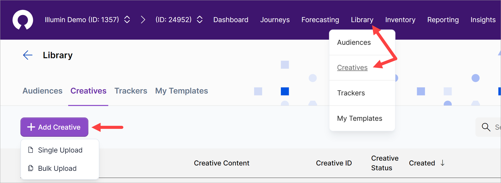The height and width of the screenshot is (183, 501).
Task: Expand the Illumin Demo account selector
Action: (x=127, y=20)
